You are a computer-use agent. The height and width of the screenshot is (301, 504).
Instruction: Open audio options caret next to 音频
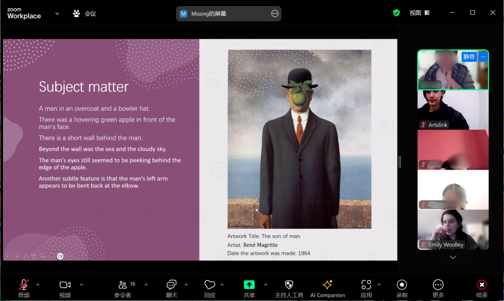(38, 285)
